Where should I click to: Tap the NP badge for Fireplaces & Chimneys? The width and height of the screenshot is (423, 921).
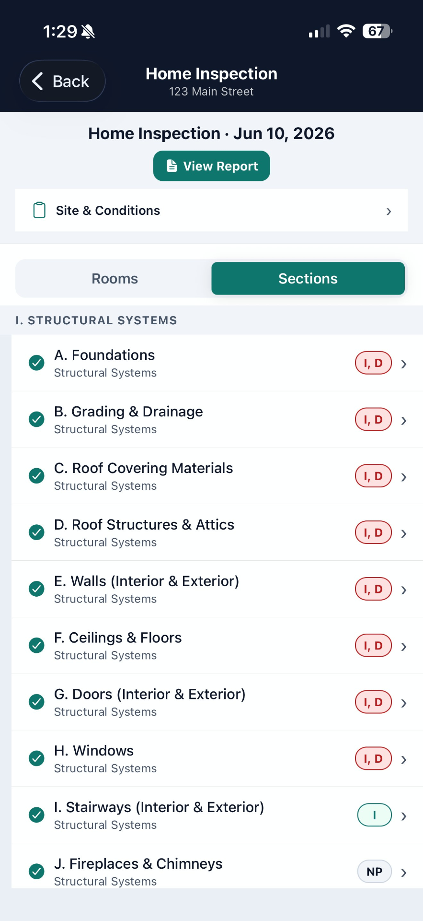375,872
